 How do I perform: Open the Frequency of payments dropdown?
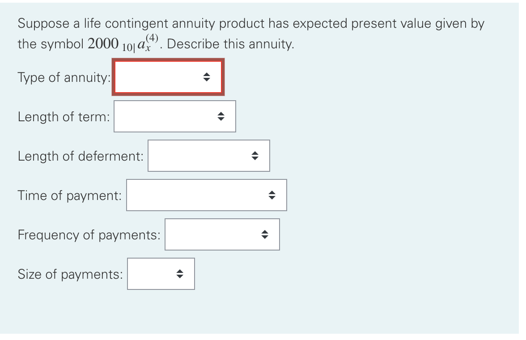[x=222, y=234]
